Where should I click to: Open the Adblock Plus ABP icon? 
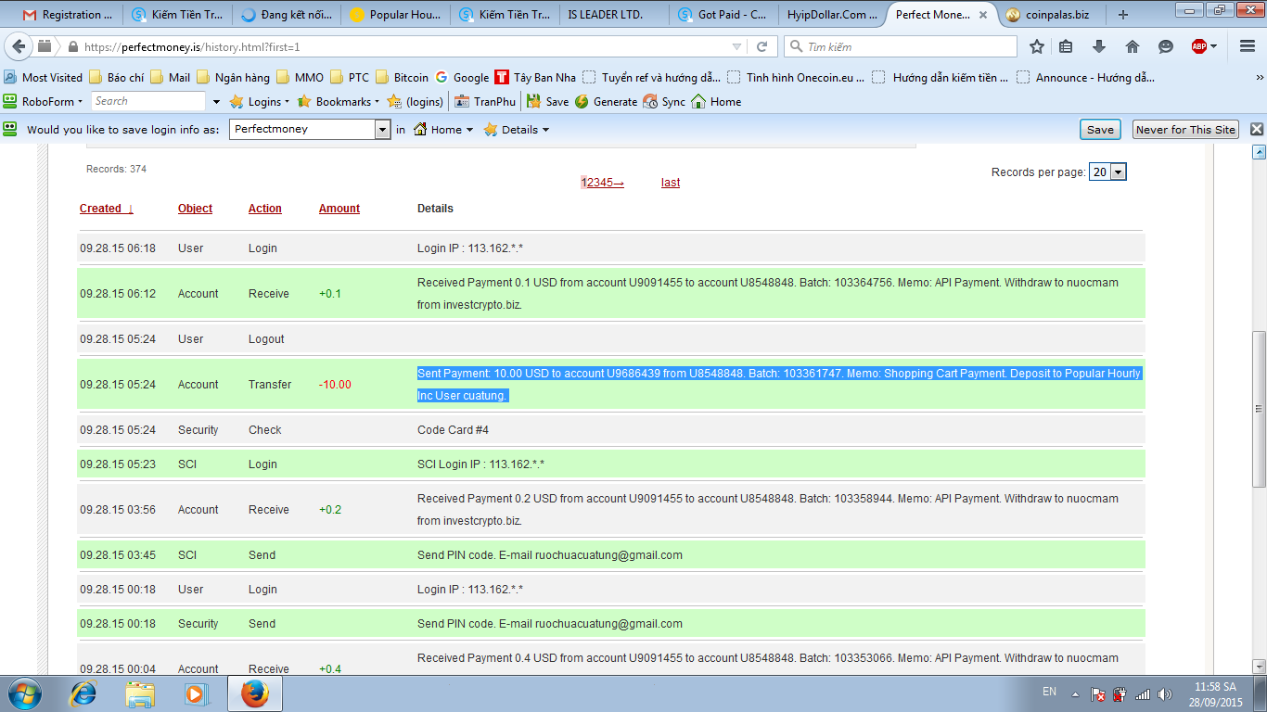pyautogui.click(x=1199, y=46)
